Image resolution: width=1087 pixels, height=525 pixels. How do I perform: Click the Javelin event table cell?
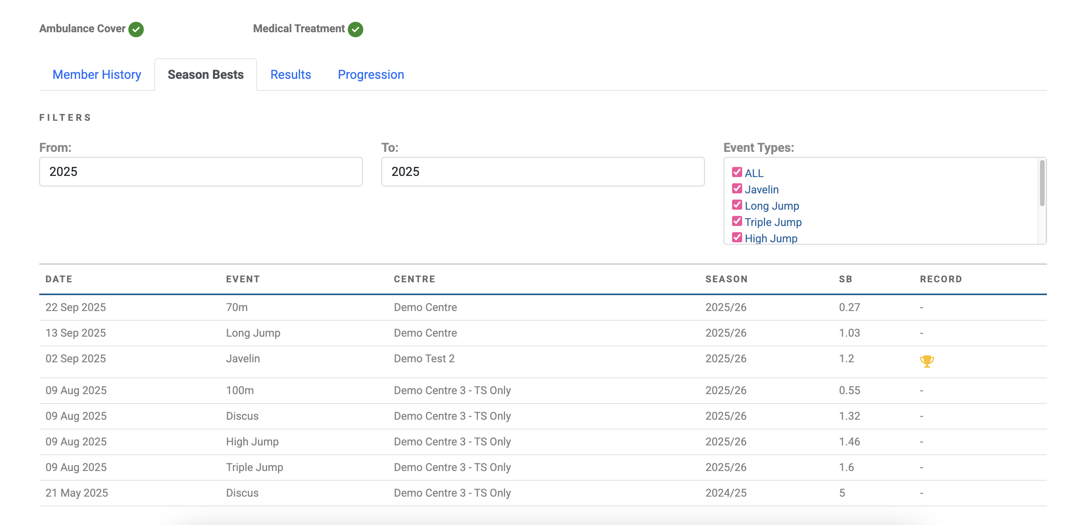click(x=243, y=358)
